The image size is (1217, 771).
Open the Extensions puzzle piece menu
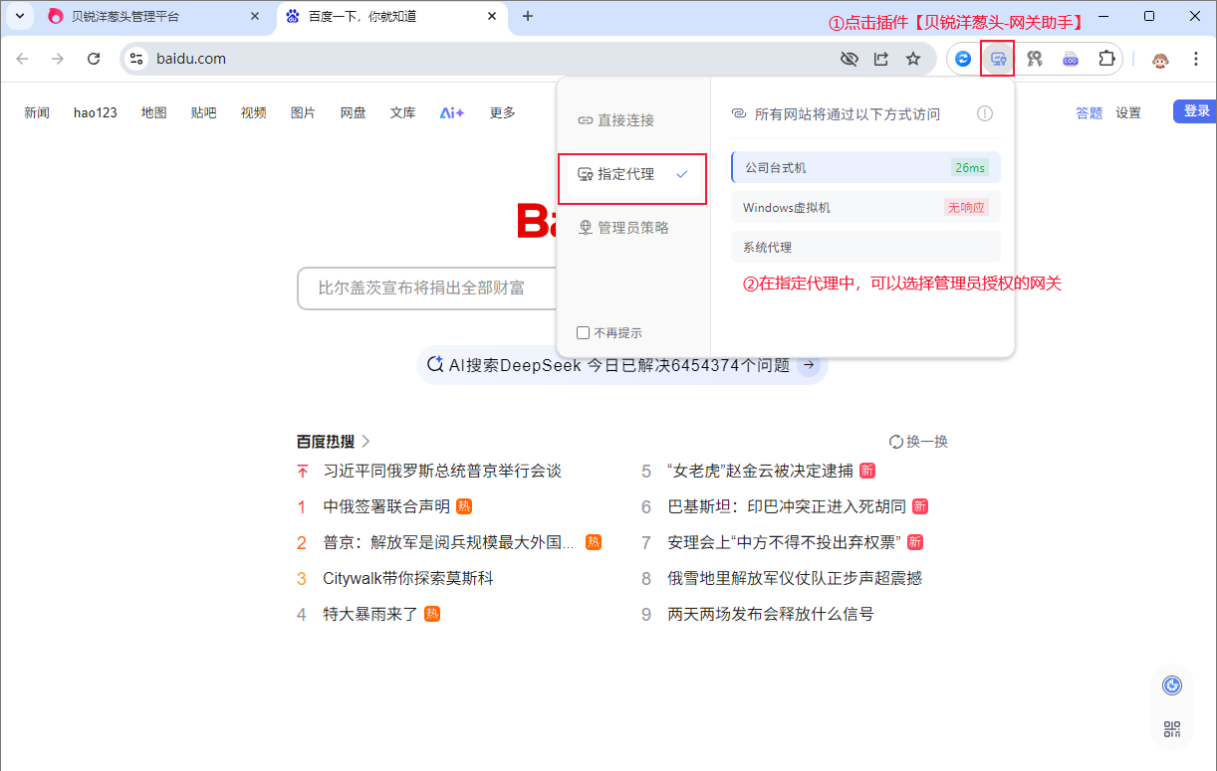pyautogui.click(x=1106, y=59)
